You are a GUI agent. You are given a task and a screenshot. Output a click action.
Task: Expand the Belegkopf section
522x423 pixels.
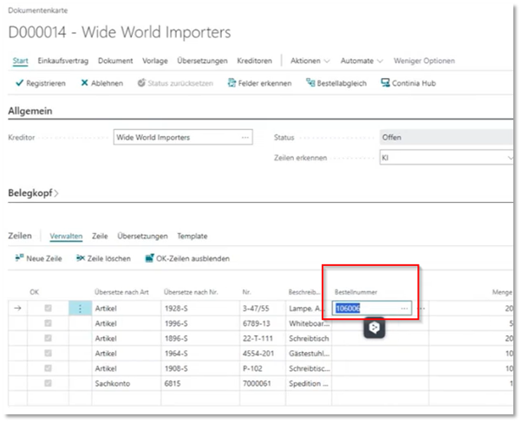pos(33,193)
